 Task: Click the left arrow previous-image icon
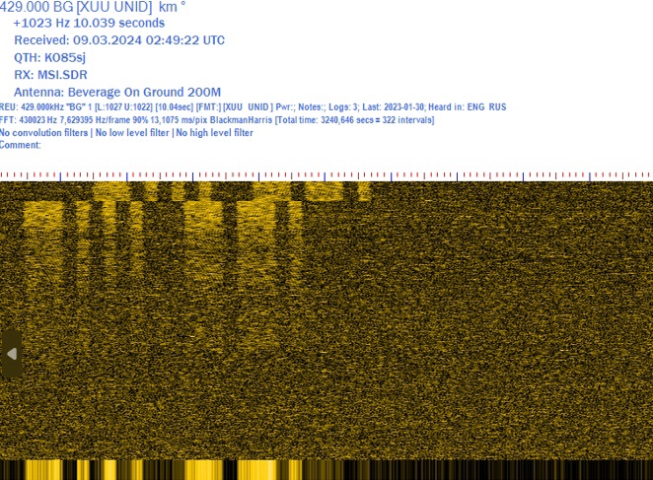(11, 354)
